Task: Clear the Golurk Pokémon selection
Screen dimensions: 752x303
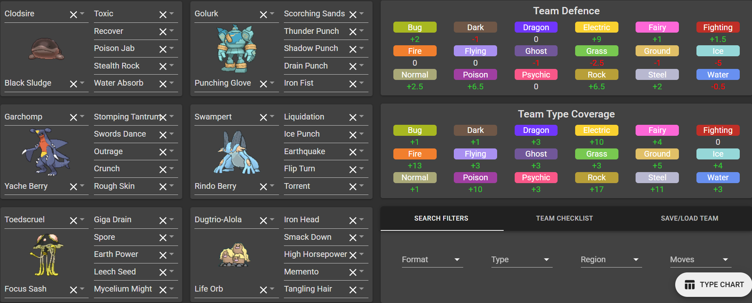Action: click(263, 15)
